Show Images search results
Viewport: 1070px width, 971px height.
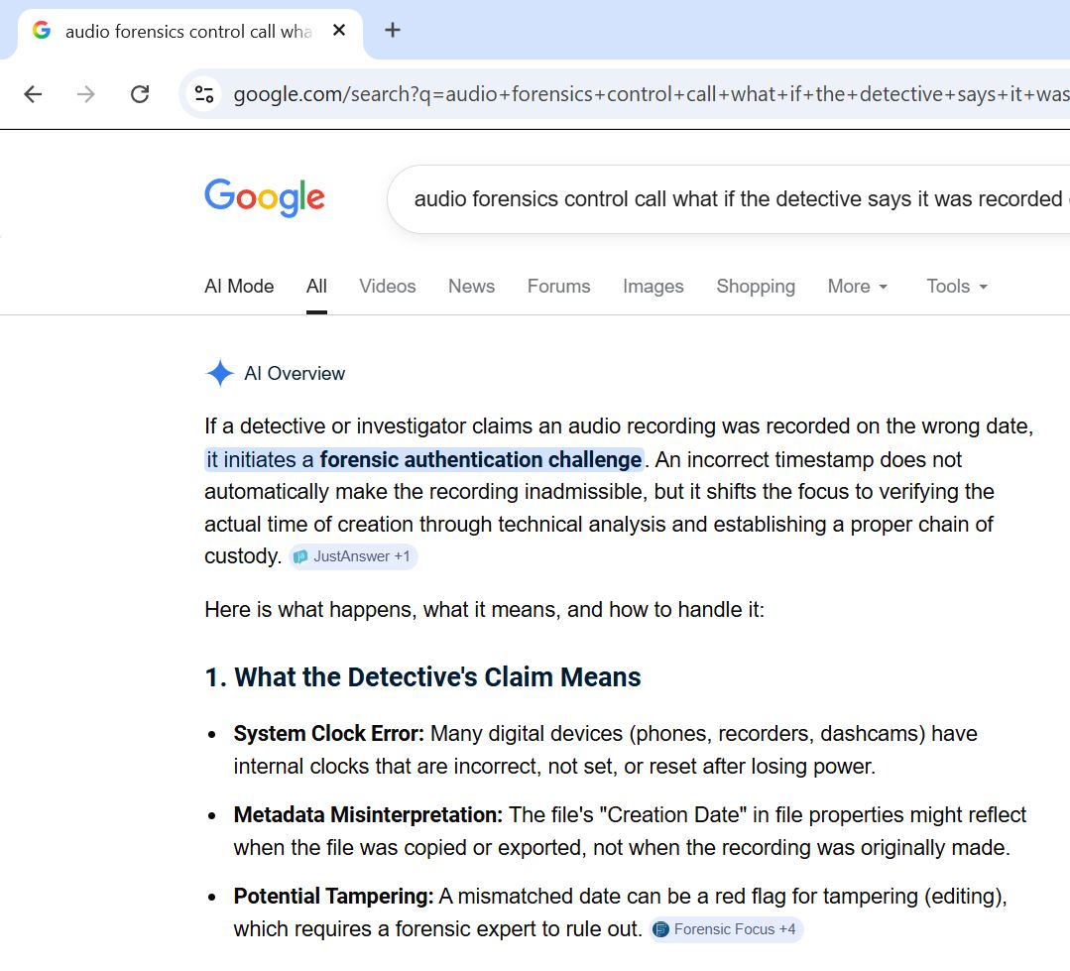point(653,287)
